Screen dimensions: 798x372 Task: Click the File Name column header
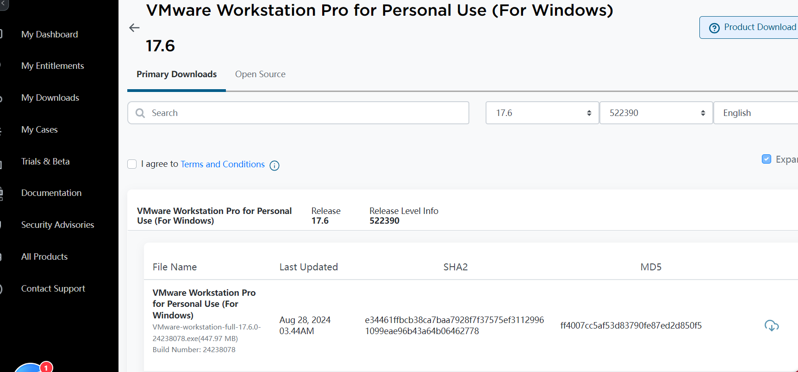pos(175,267)
